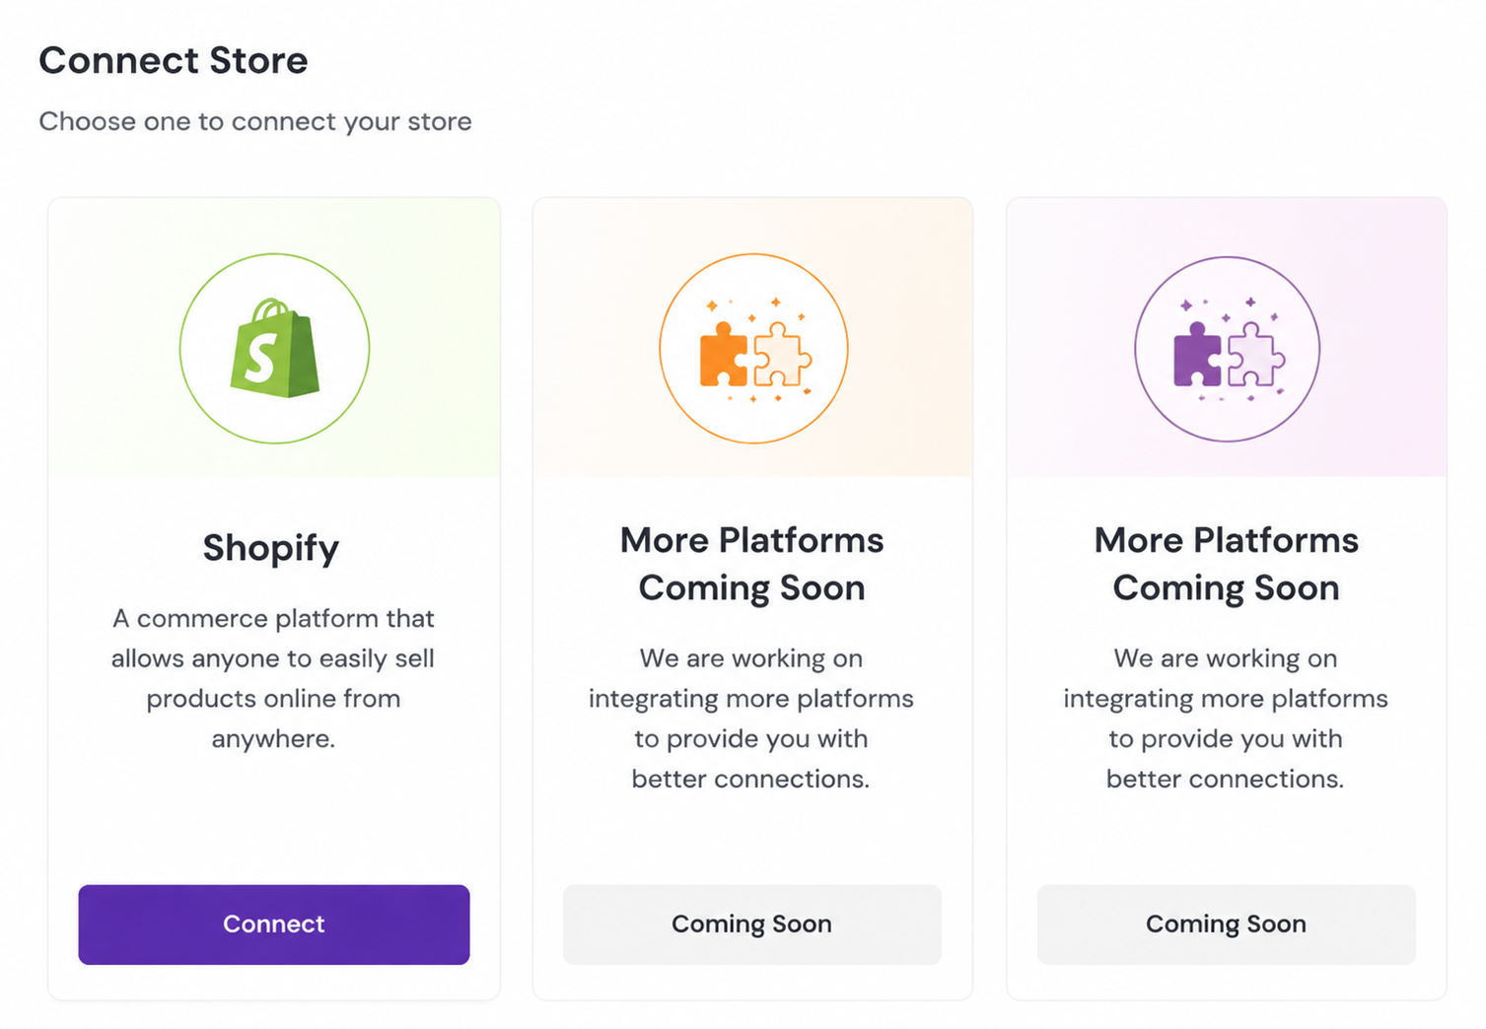The image size is (1486, 1029).
Task: Click Coming Soon button under orange card
Action: [752, 925]
